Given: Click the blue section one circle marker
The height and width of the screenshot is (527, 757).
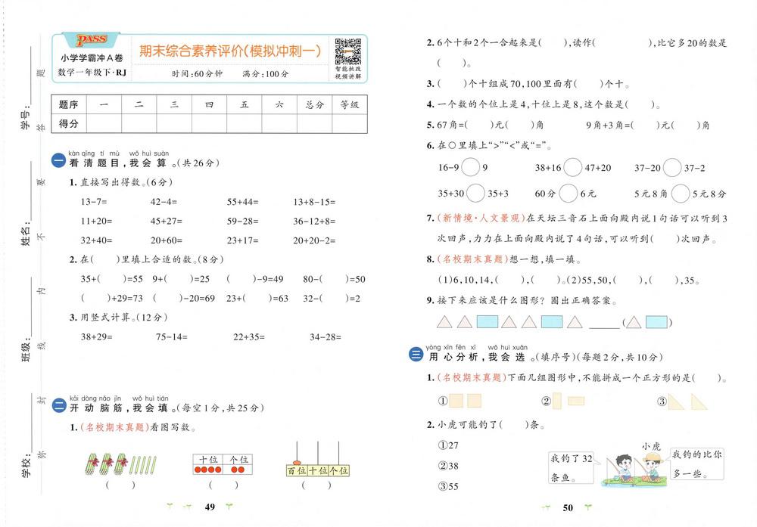Looking at the screenshot, I should [58, 161].
